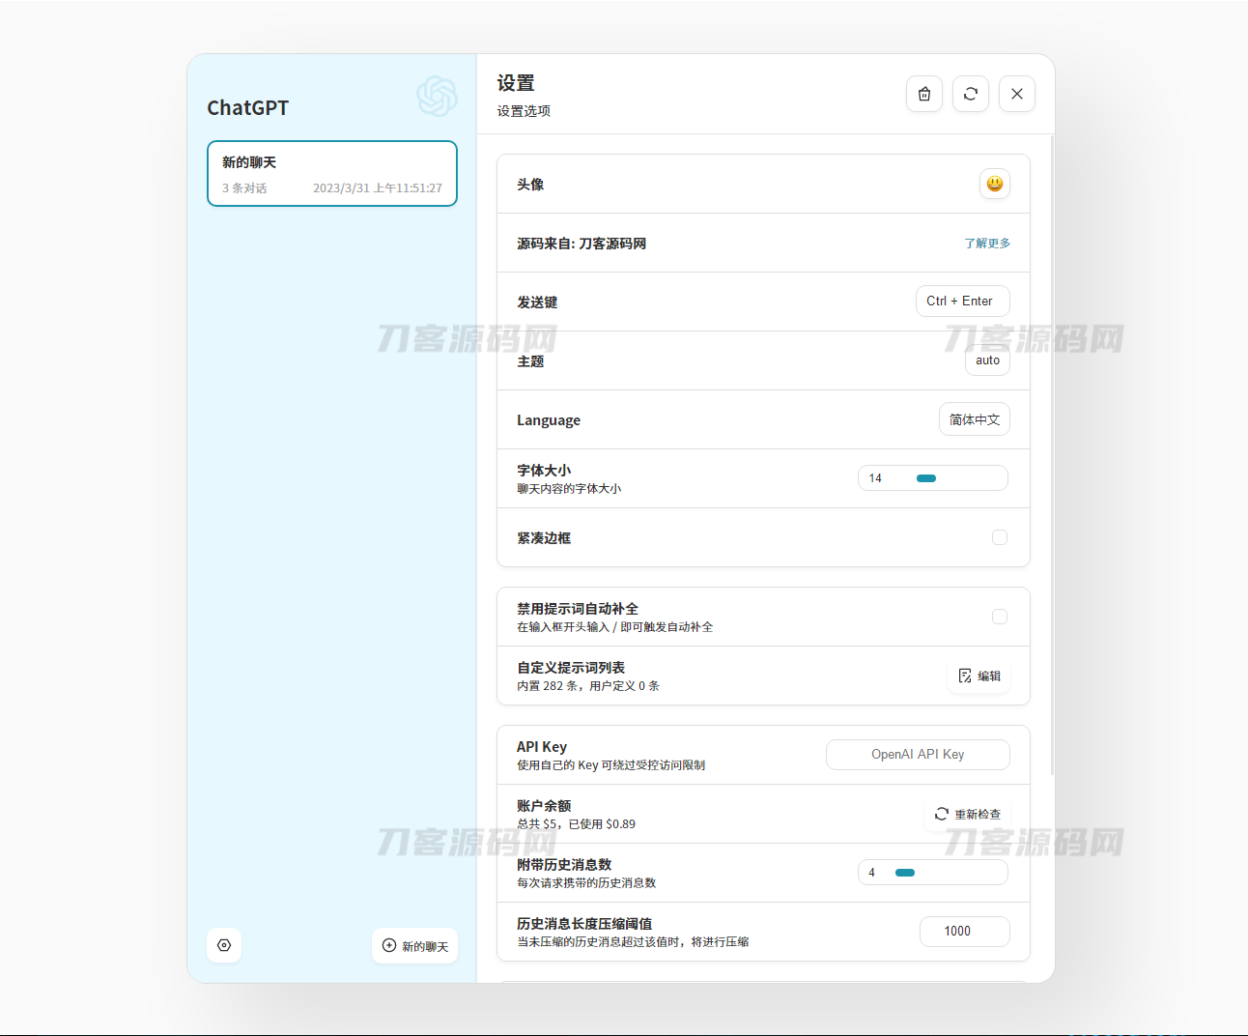Click the emoji avatar icon
Screen dimensions: 1248x1036
[995, 184]
